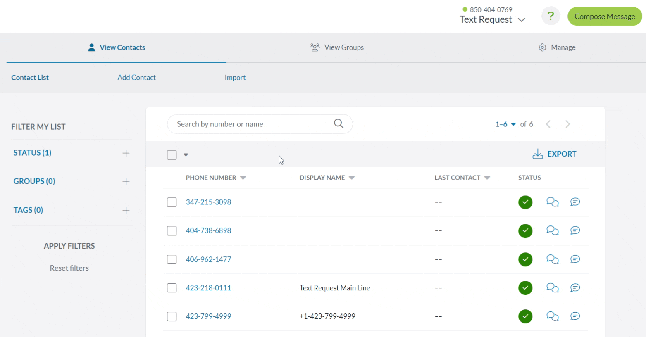Switch to the View Groups tab
Image resolution: width=646 pixels, height=337 pixels.
(x=337, y=47)
